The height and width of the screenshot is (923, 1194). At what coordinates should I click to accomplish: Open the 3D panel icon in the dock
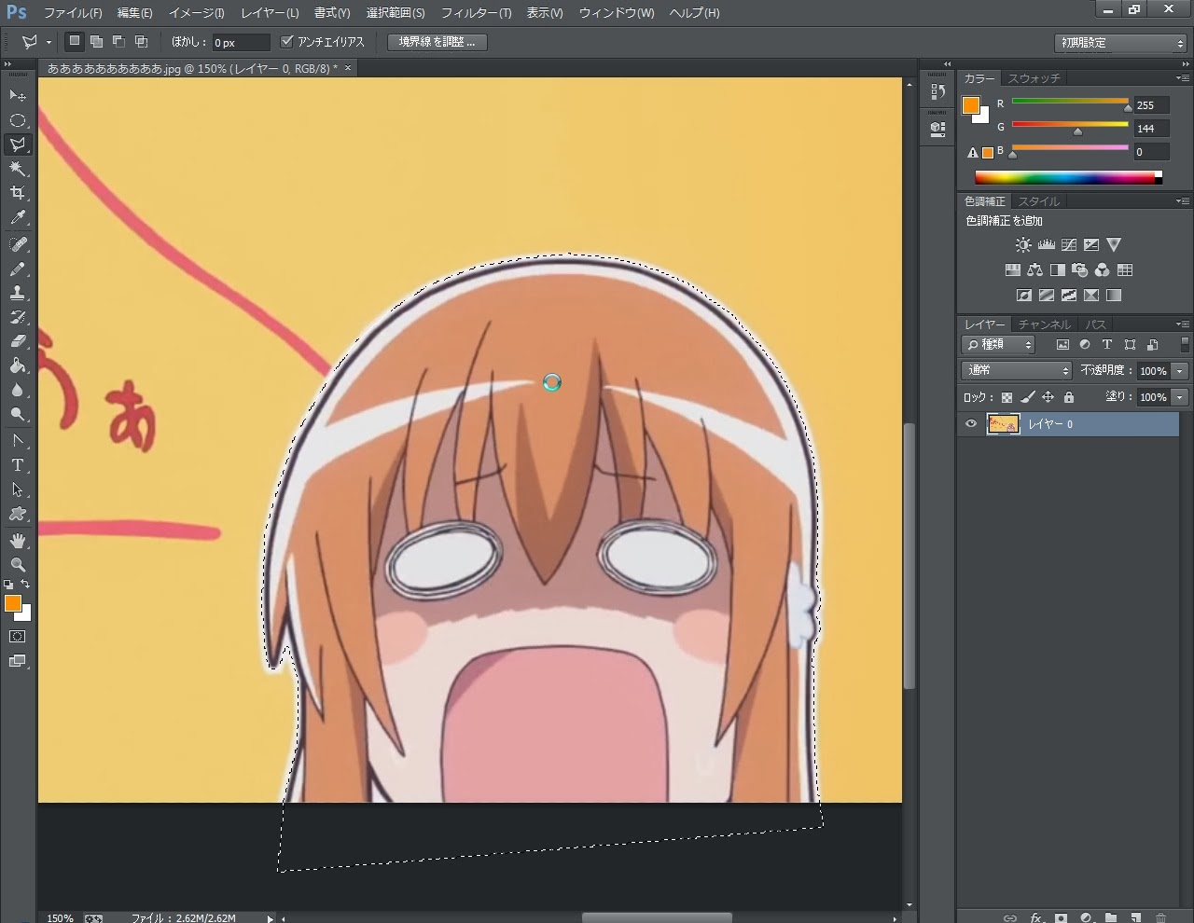pos(937,129)
